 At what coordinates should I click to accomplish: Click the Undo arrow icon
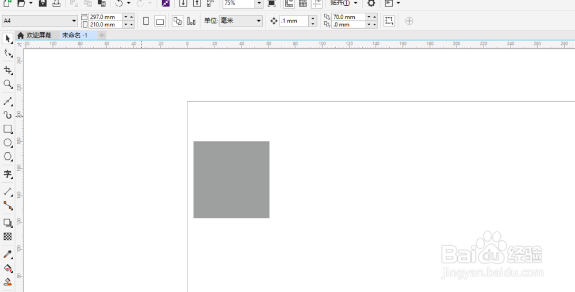pyautogui.click(x=119, y=3)
